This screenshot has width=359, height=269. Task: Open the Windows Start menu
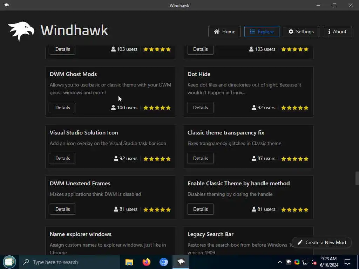click(x=9, y=262)
